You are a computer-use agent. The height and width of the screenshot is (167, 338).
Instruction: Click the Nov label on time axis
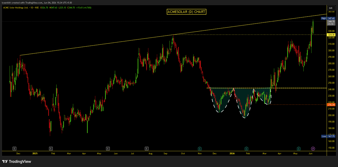coord(200,154)
